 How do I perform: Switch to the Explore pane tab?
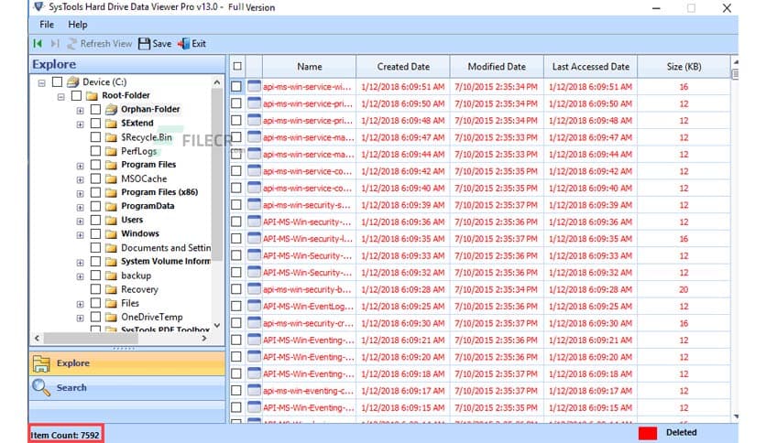pyautogui.click(x=127, y=363)
